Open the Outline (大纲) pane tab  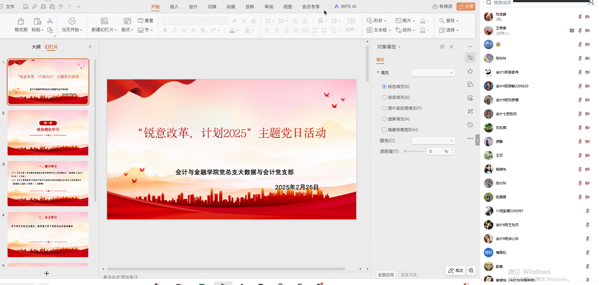click(x=36, y=47)
